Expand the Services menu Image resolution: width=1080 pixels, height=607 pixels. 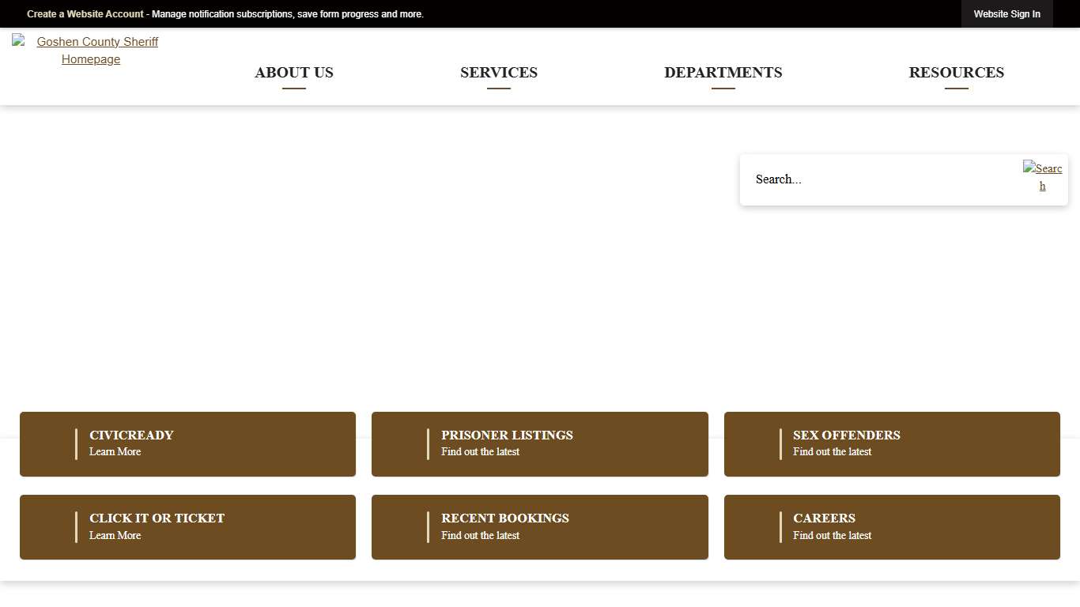(499, 73)
